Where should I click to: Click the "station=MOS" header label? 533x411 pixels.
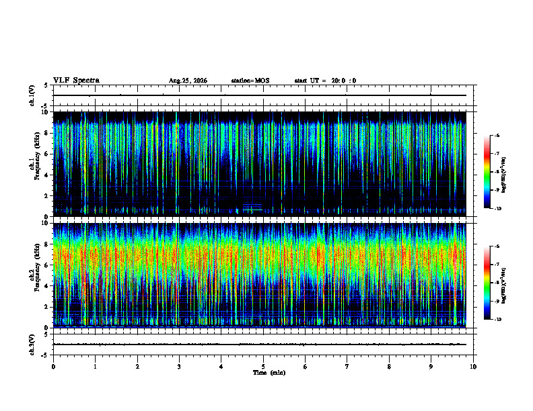[250, 81]
